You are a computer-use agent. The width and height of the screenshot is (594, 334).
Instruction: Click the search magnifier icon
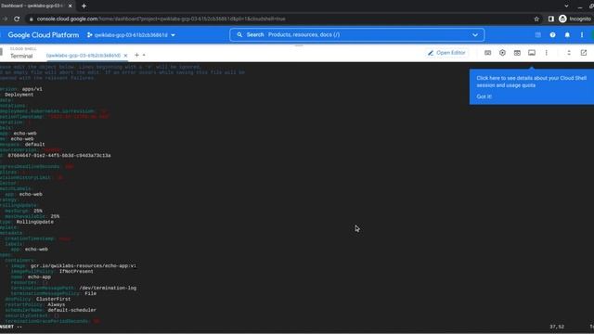[239, 35]
